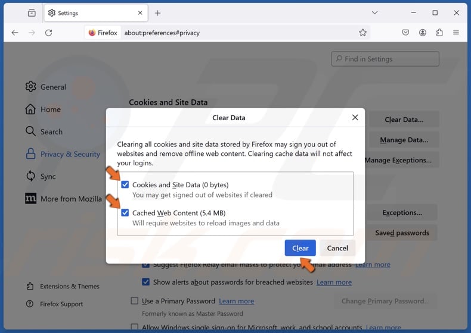Click the Manage Data... button
Viewport: 471px width, 333px height.
coord(404,140)
